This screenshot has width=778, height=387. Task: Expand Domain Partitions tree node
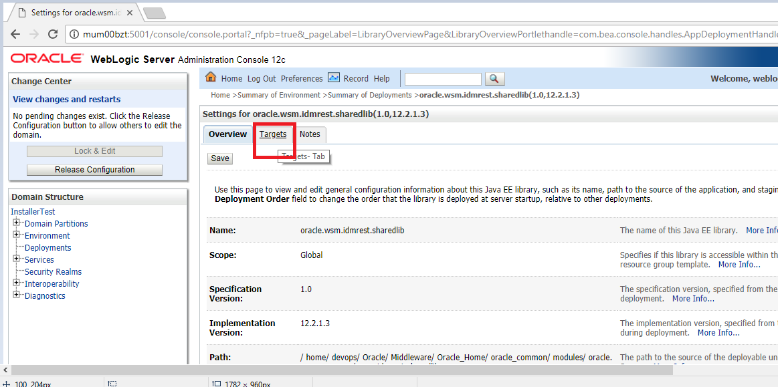point(16,223)
